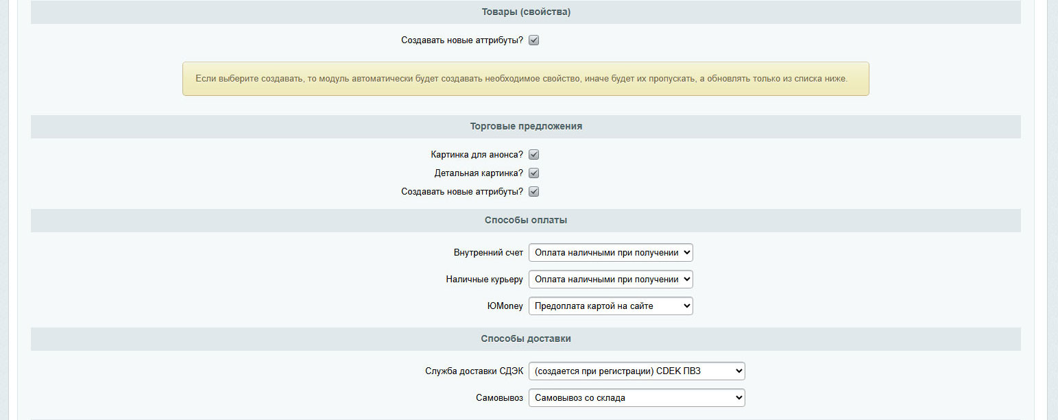Image resolution: width=1058 pixels, height=420 pixels.
Task: Click the 'Внутренний счет' field label
Action: (x=488, y=253)
